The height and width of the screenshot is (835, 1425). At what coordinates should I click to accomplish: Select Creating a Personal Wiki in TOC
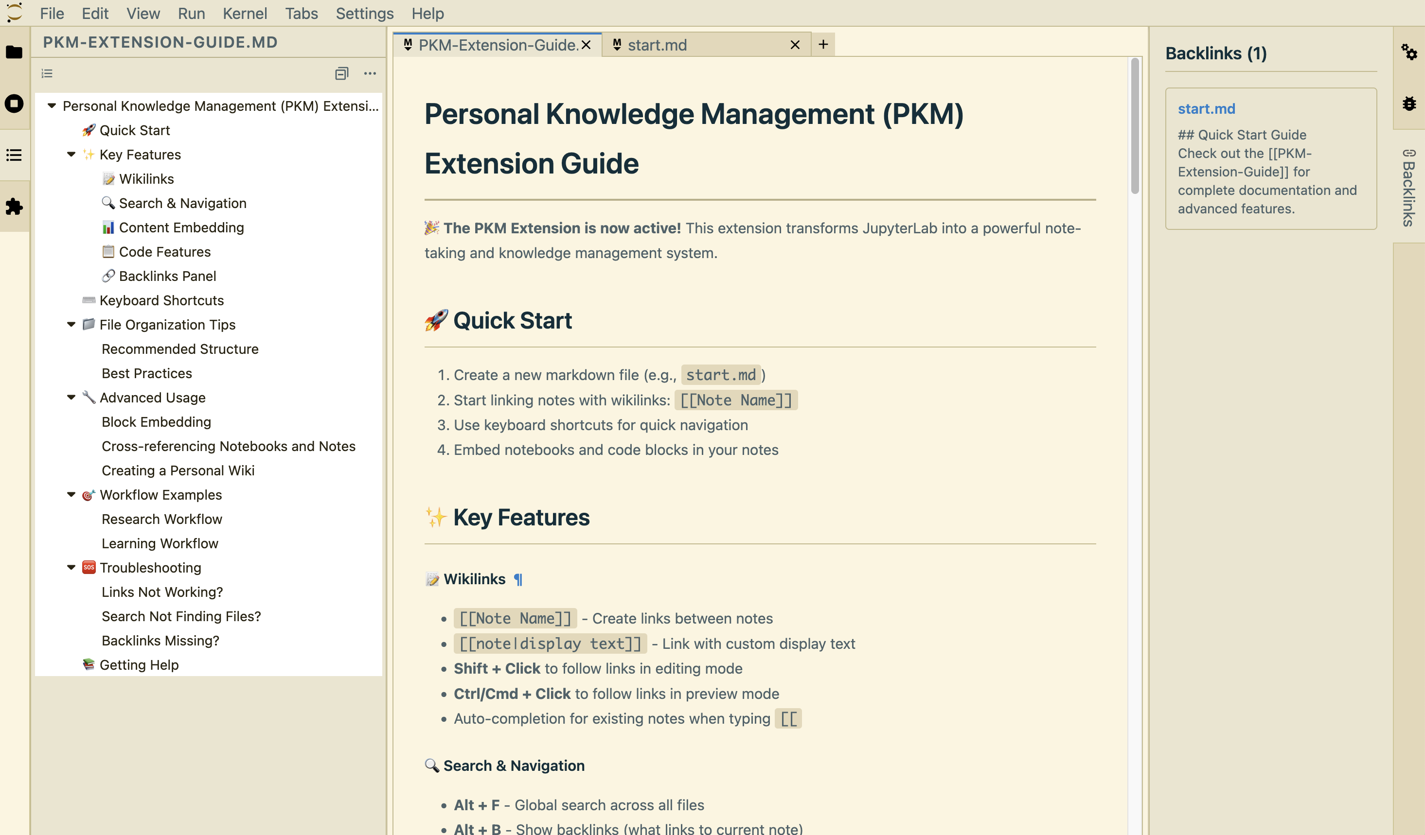click(178, 470)
